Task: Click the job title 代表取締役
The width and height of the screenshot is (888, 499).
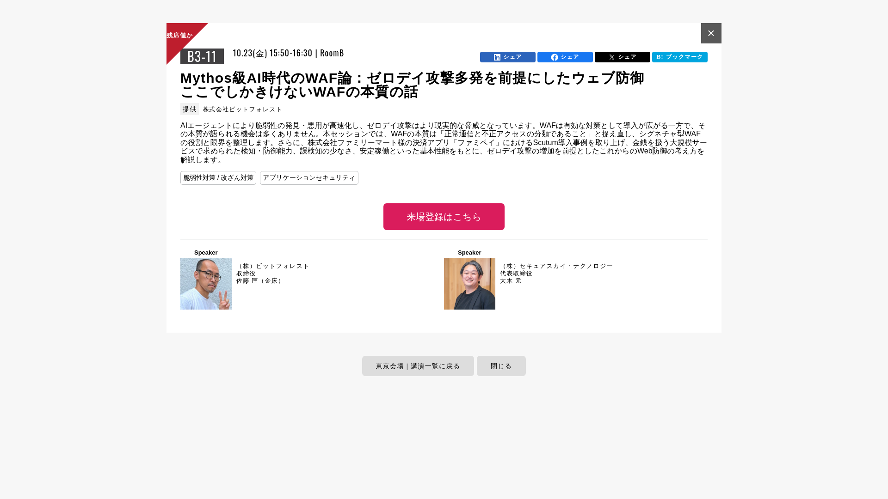Action: [x=516, y=274]
